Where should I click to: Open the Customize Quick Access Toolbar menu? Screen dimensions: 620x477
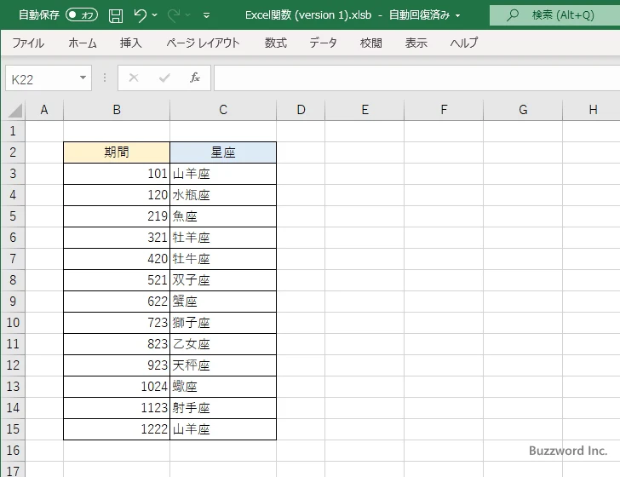(x=206, y=15)
